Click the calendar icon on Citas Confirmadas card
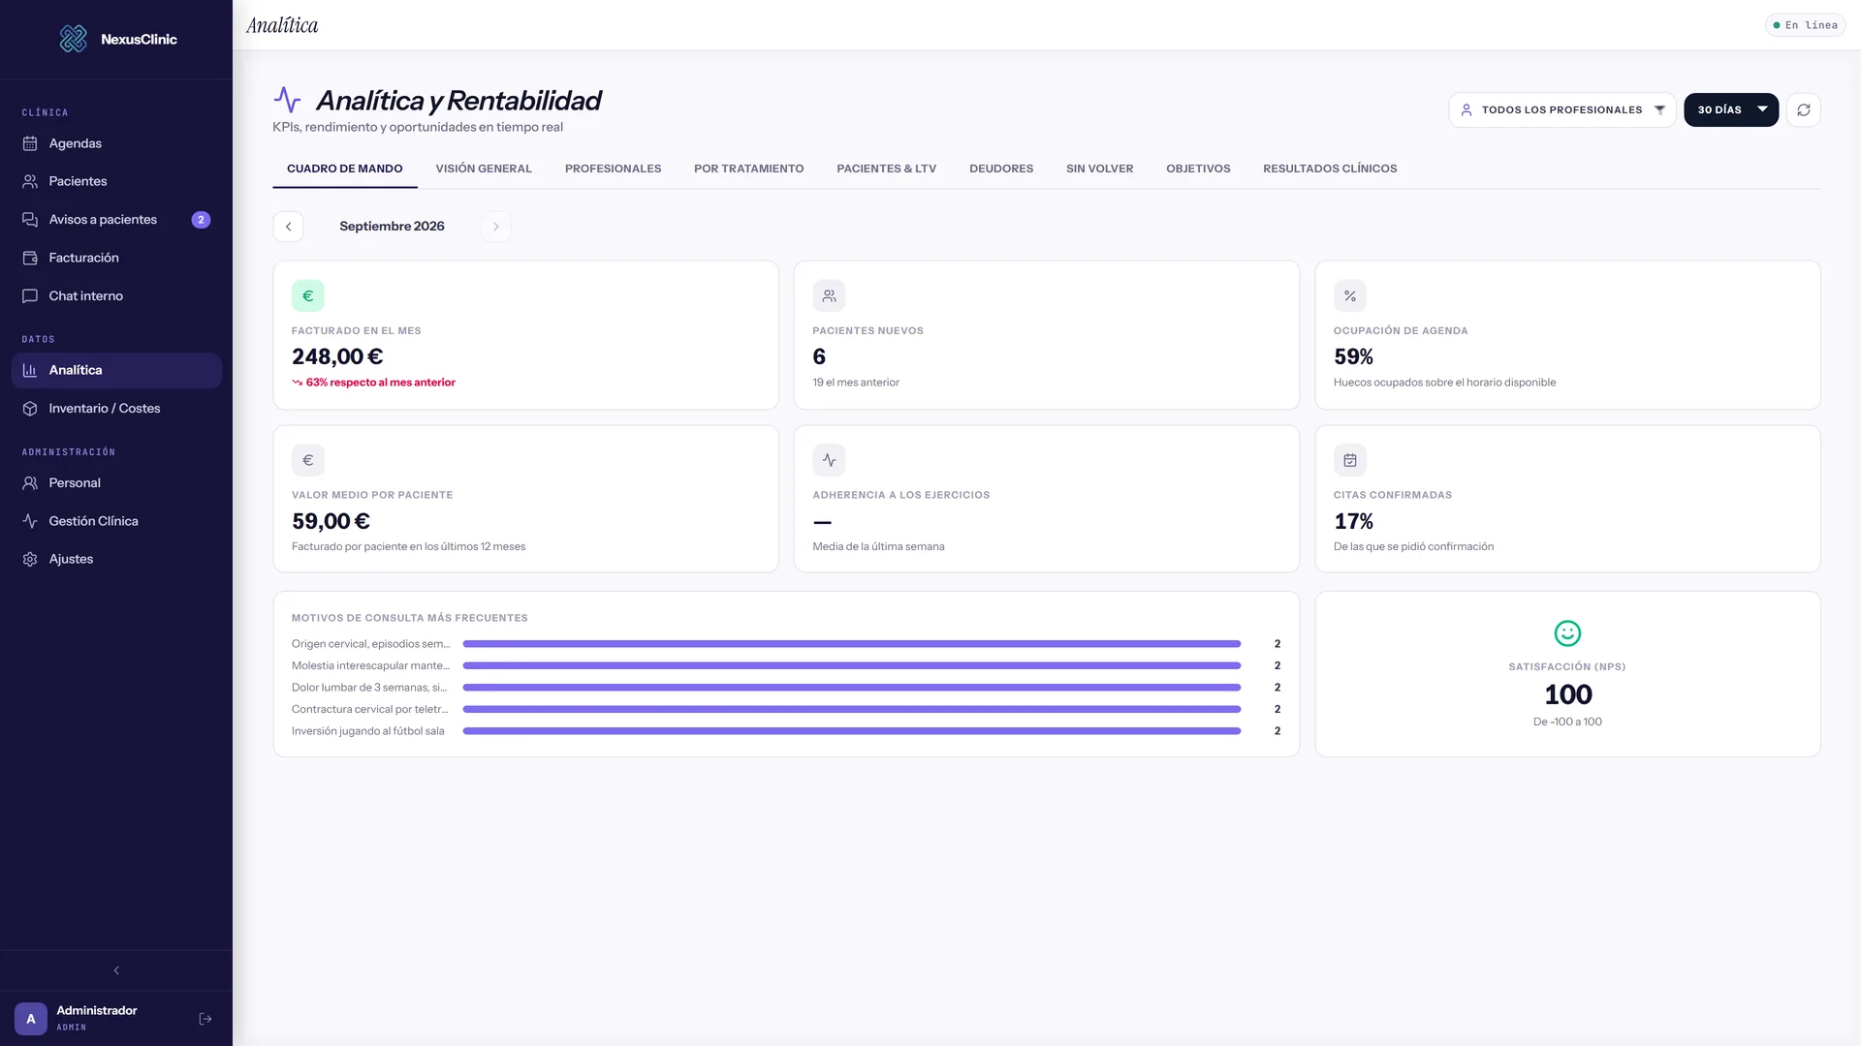 click(1350, 460)
